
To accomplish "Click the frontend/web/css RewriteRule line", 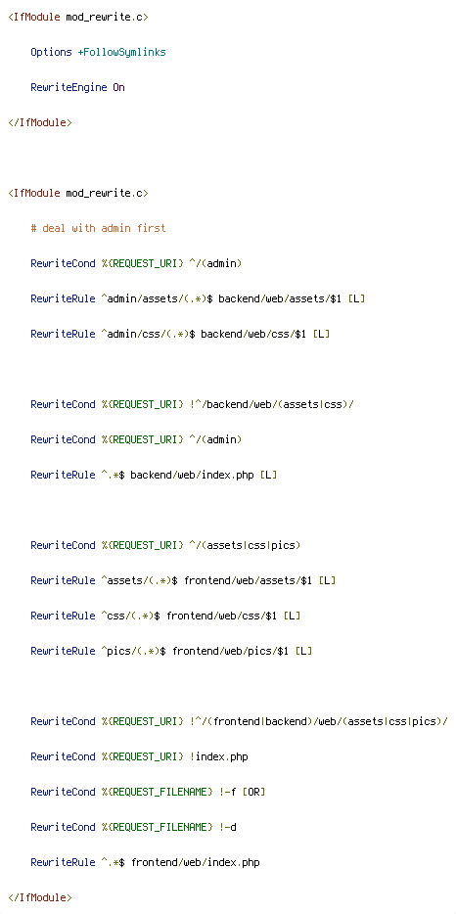I will point(165,616).
